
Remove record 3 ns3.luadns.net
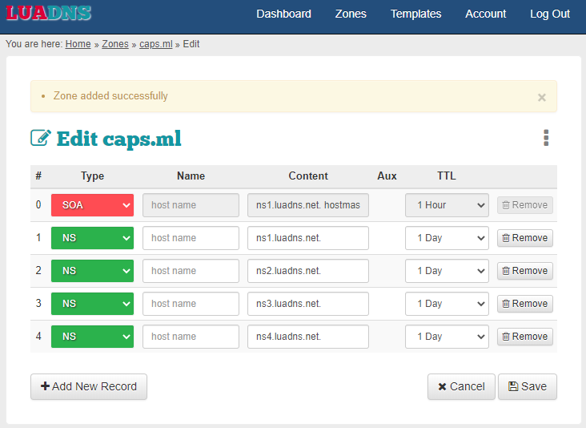pos(524,304)
